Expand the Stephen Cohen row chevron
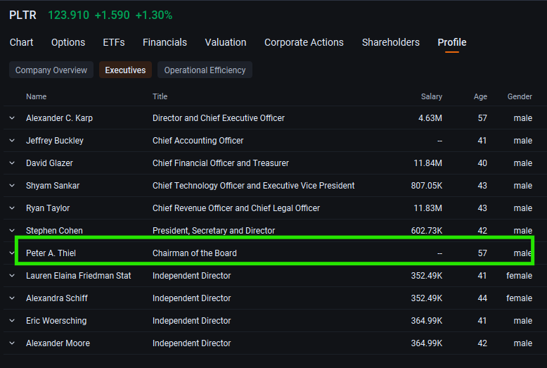 (12, 230)
